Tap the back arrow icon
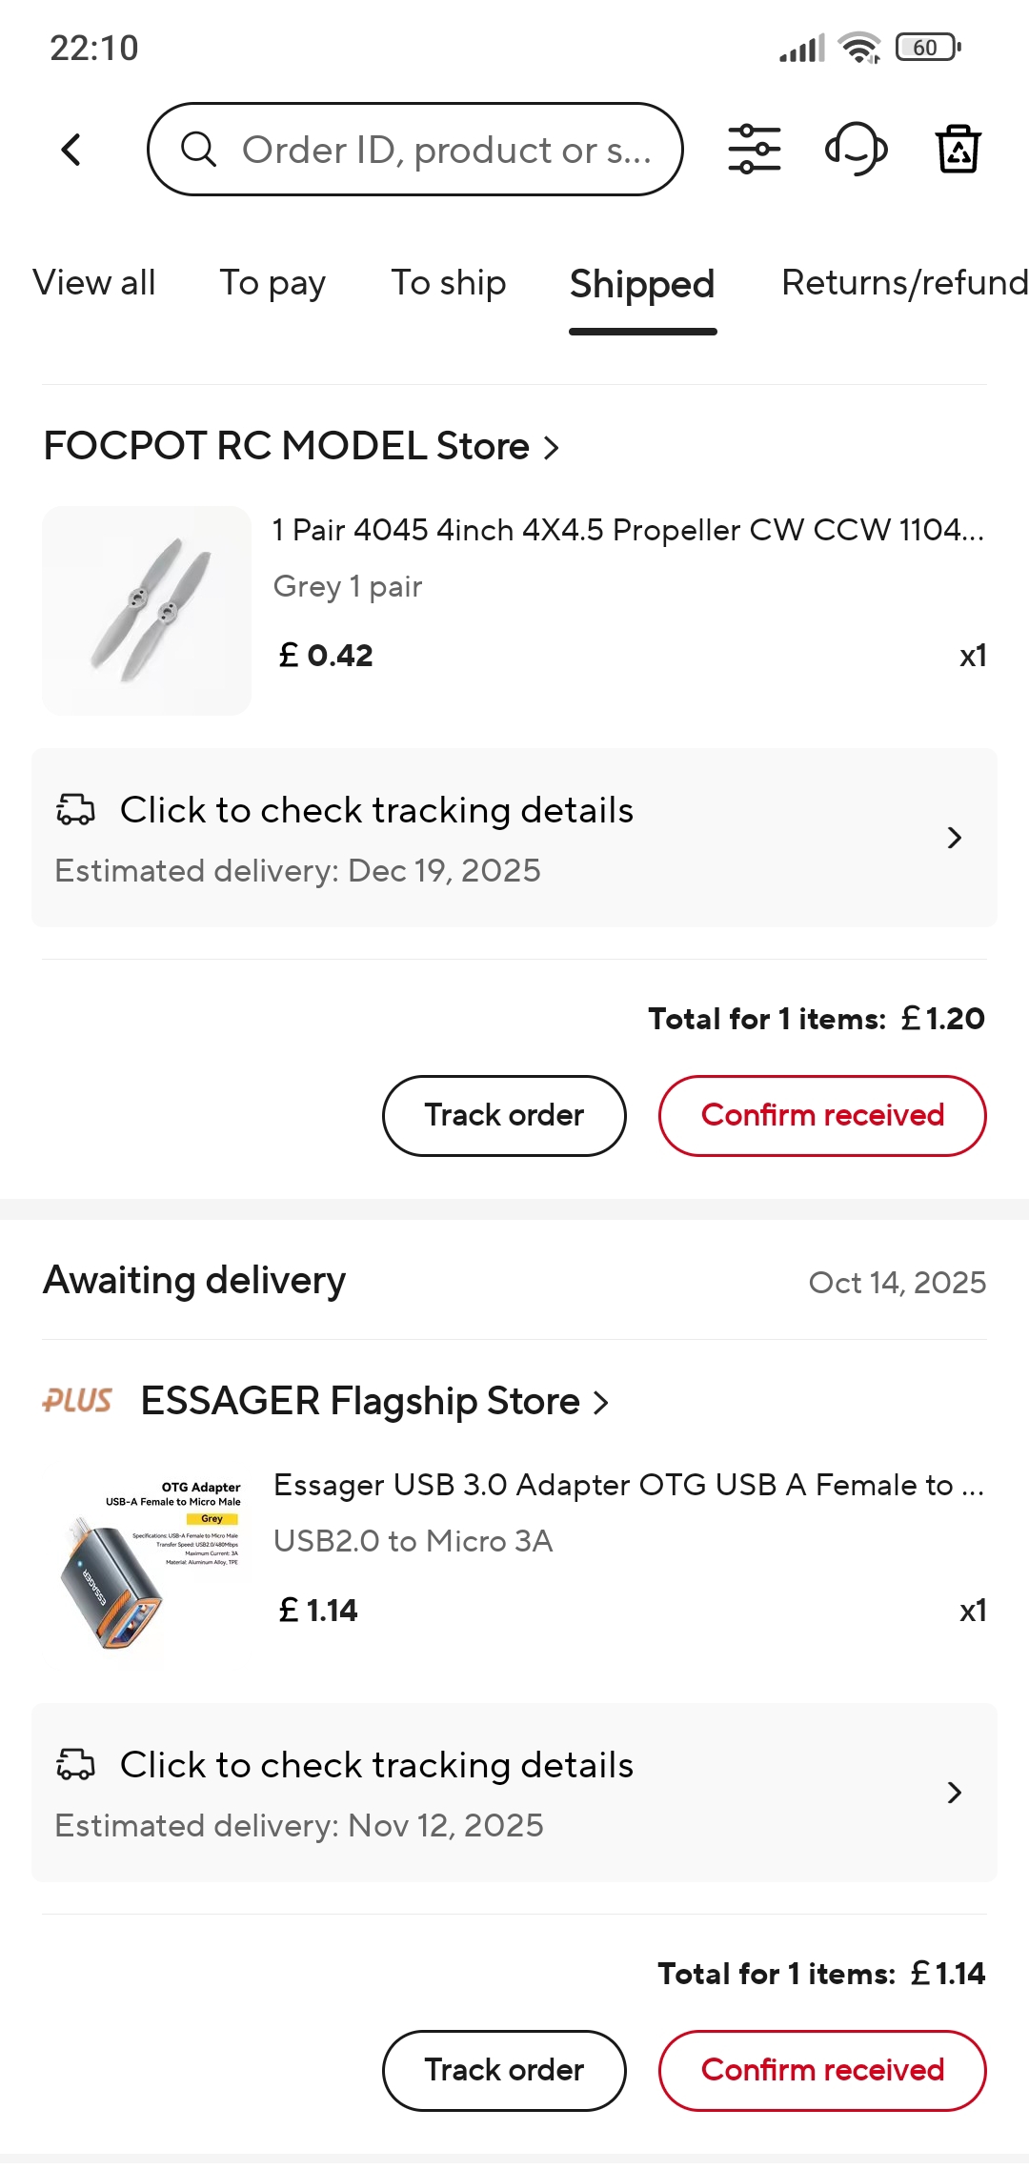 pyautogui.click(x=71, y=150)
